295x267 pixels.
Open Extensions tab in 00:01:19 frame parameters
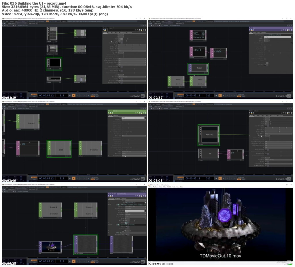pyautogui.click(x=123, y=32)
